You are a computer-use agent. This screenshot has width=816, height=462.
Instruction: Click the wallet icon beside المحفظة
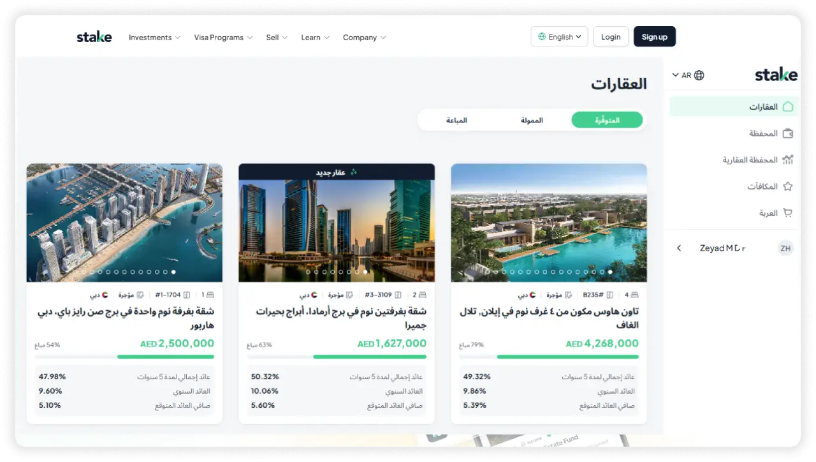pyautogui.click(x=788, y=133)
